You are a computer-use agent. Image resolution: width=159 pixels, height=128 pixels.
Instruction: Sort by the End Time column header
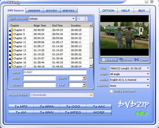pyautogui.click(x=60, y=25)
